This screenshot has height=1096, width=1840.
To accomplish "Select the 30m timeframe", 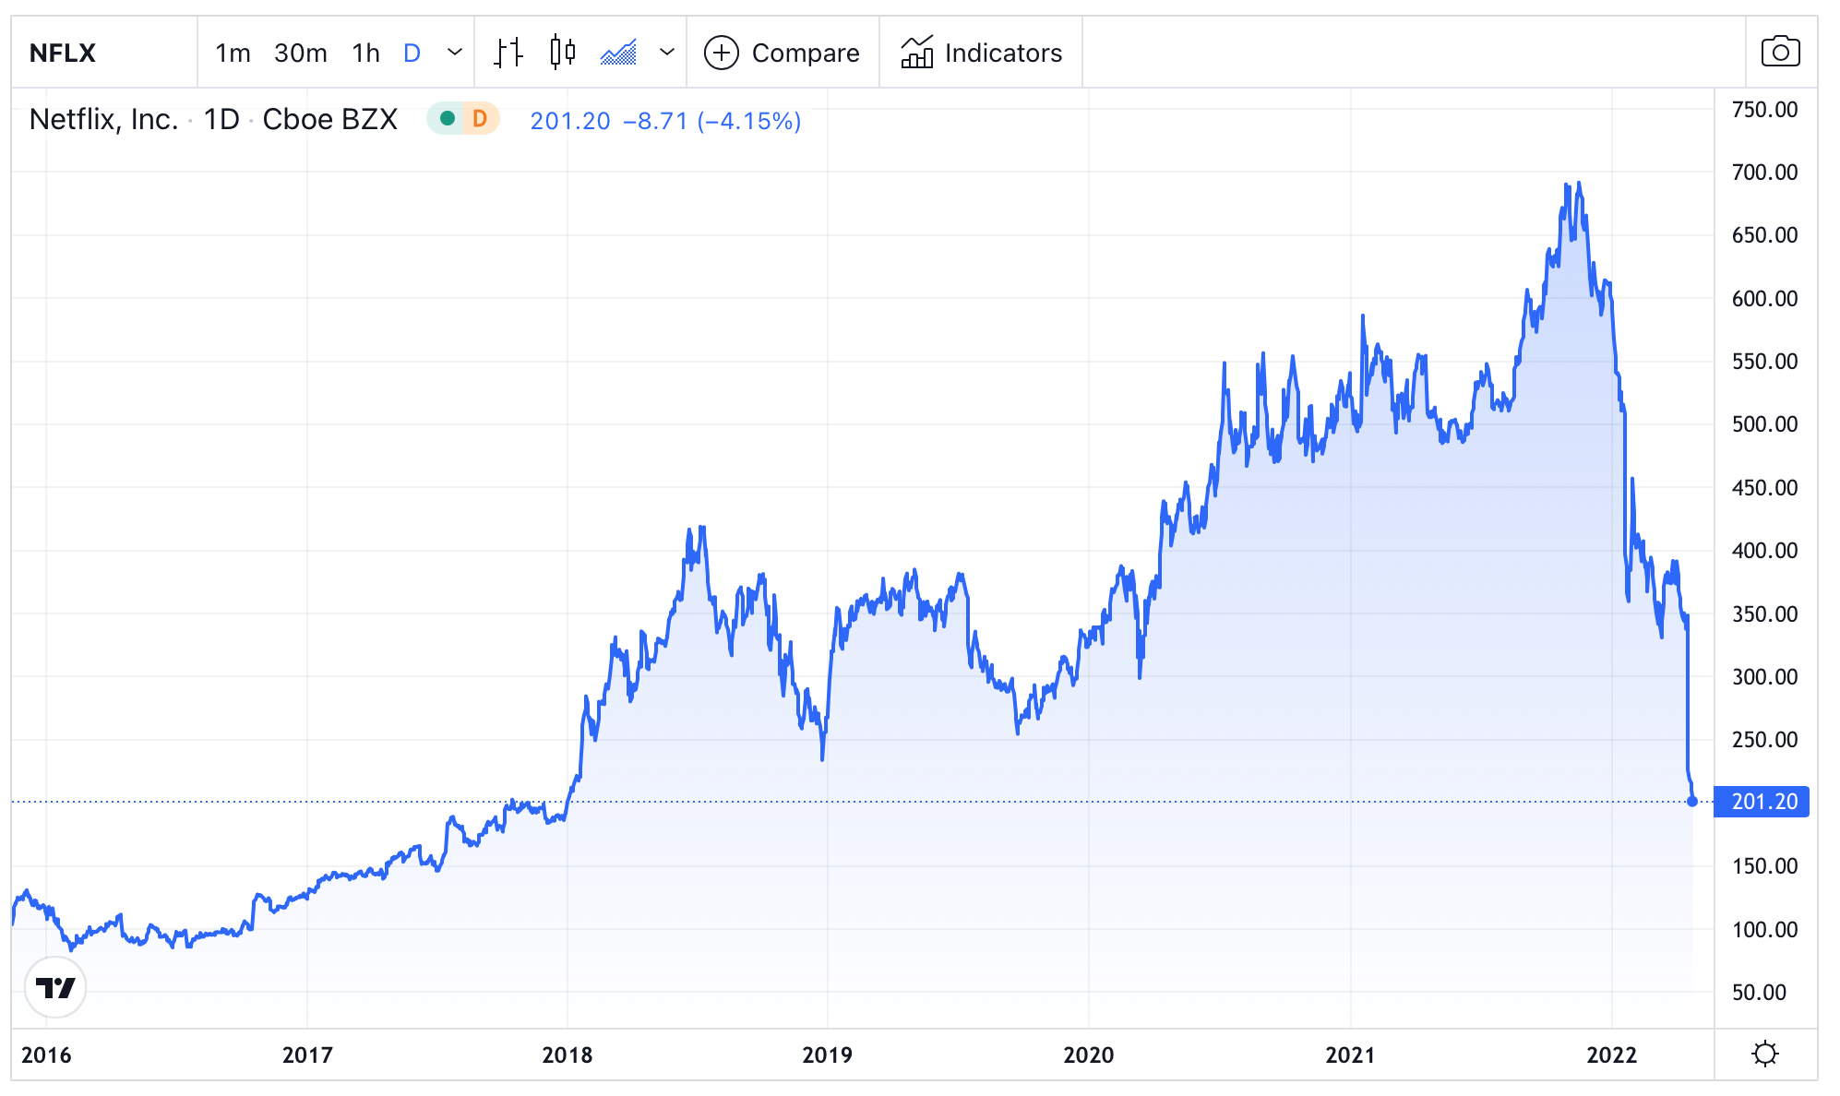I will (x=299, y=53).
